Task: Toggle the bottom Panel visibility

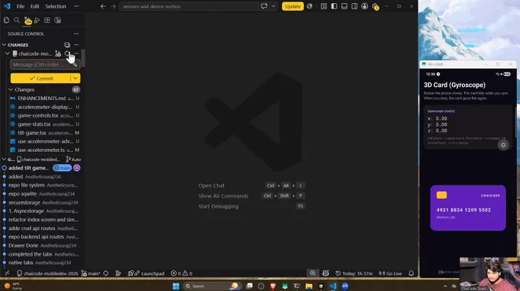Action: 344,6
